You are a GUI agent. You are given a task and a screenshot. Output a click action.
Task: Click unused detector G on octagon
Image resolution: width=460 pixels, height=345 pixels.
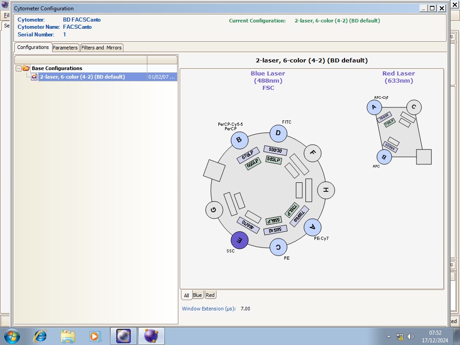(214, 210)
